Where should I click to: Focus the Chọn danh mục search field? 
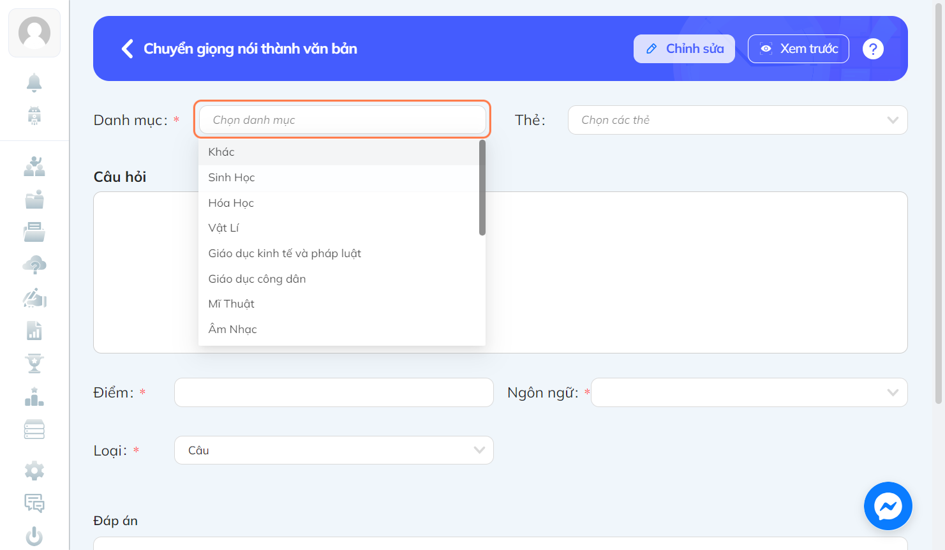(x=342, y=120)
